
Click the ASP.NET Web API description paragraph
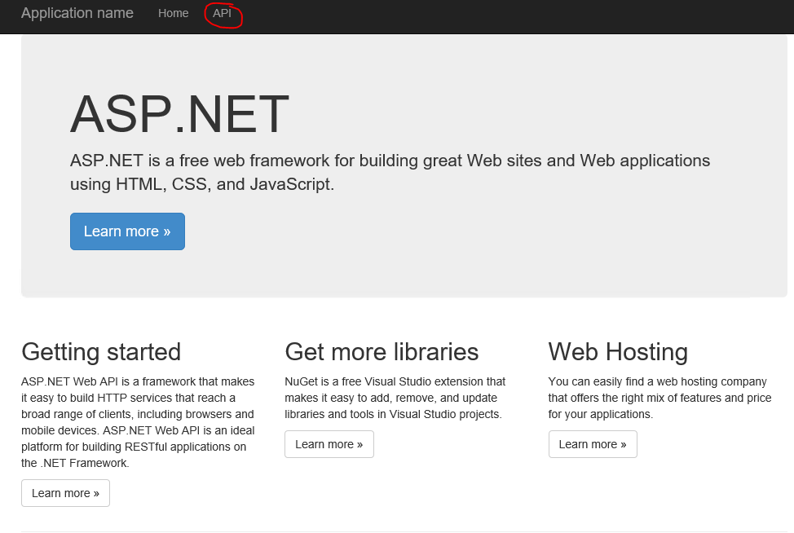(x=138, y=422)
